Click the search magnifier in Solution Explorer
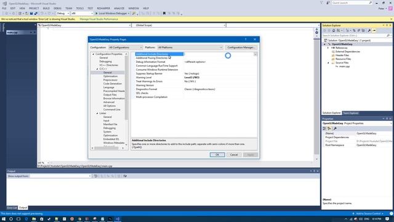 point(388,36)
